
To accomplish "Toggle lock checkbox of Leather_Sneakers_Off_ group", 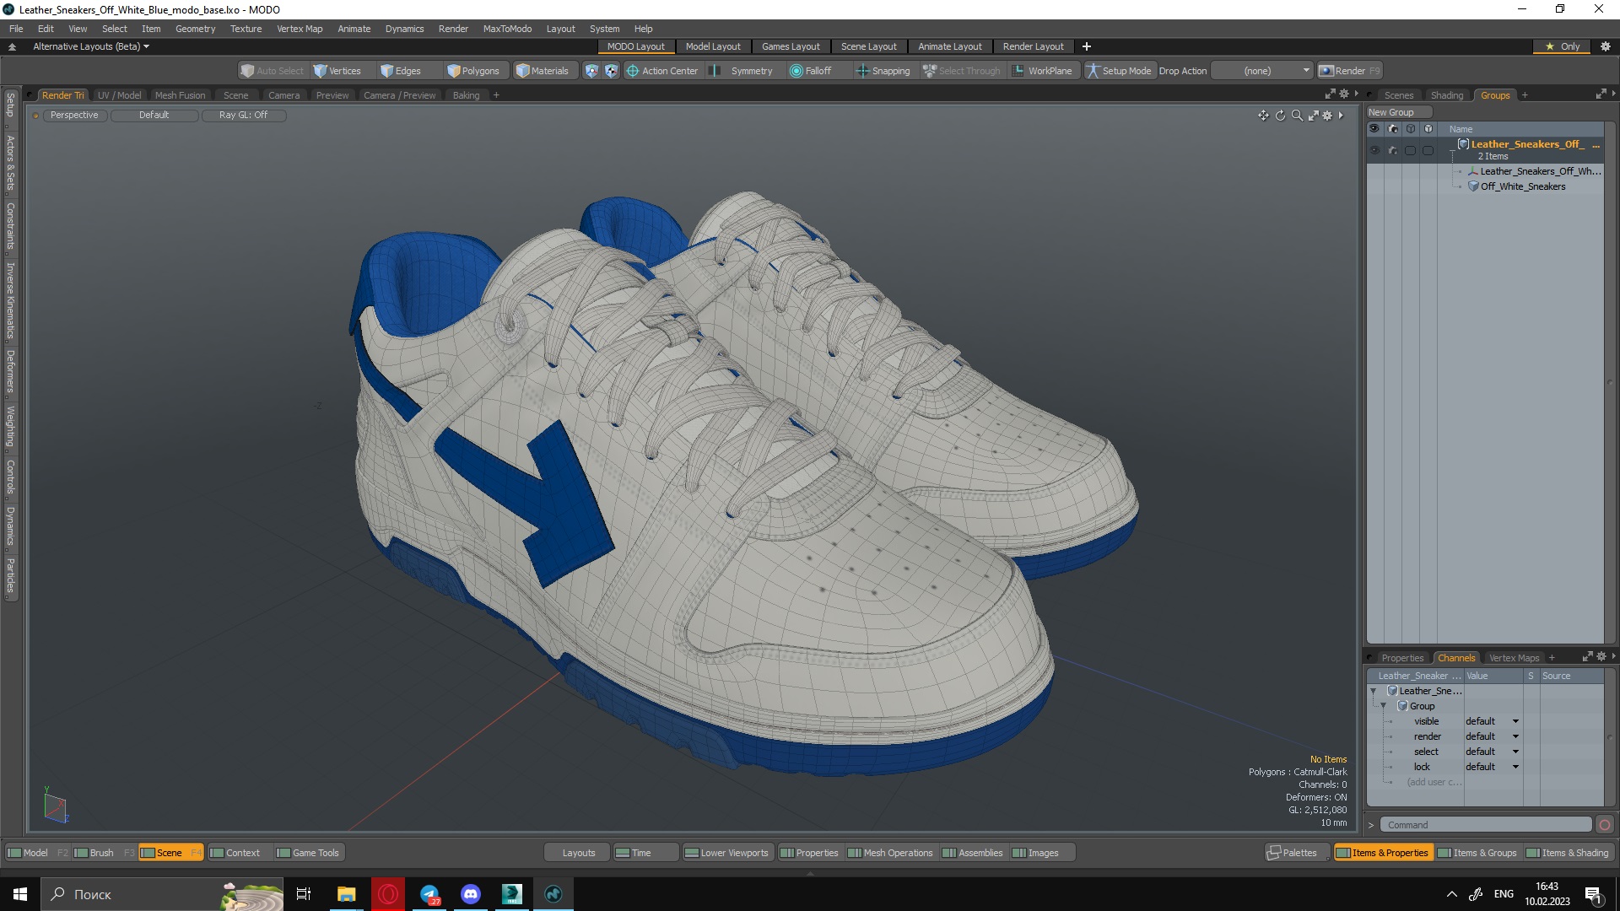I will pos(1428,150).
